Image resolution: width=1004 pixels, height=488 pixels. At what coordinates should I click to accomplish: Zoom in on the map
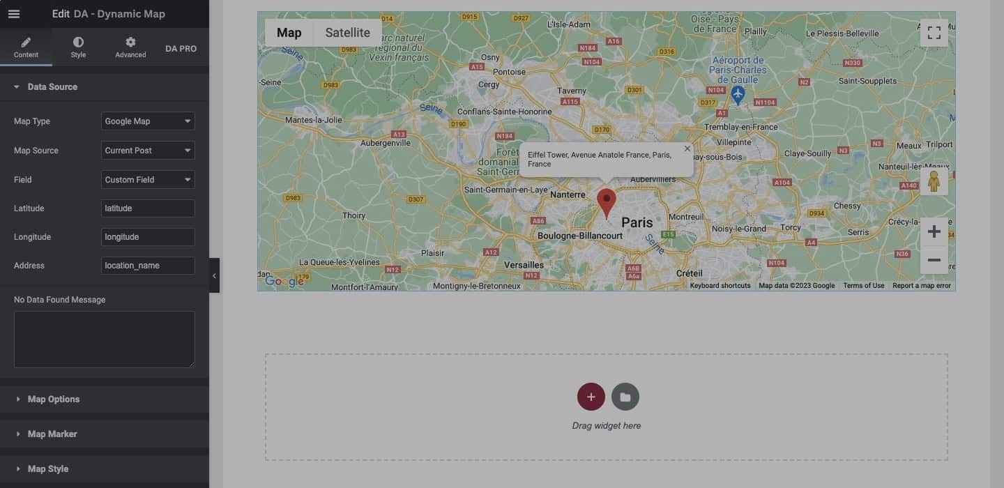[934, 231]
